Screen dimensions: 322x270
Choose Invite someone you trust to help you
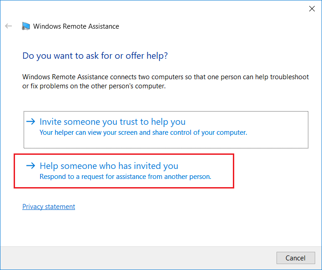click(x=166, y=130)
